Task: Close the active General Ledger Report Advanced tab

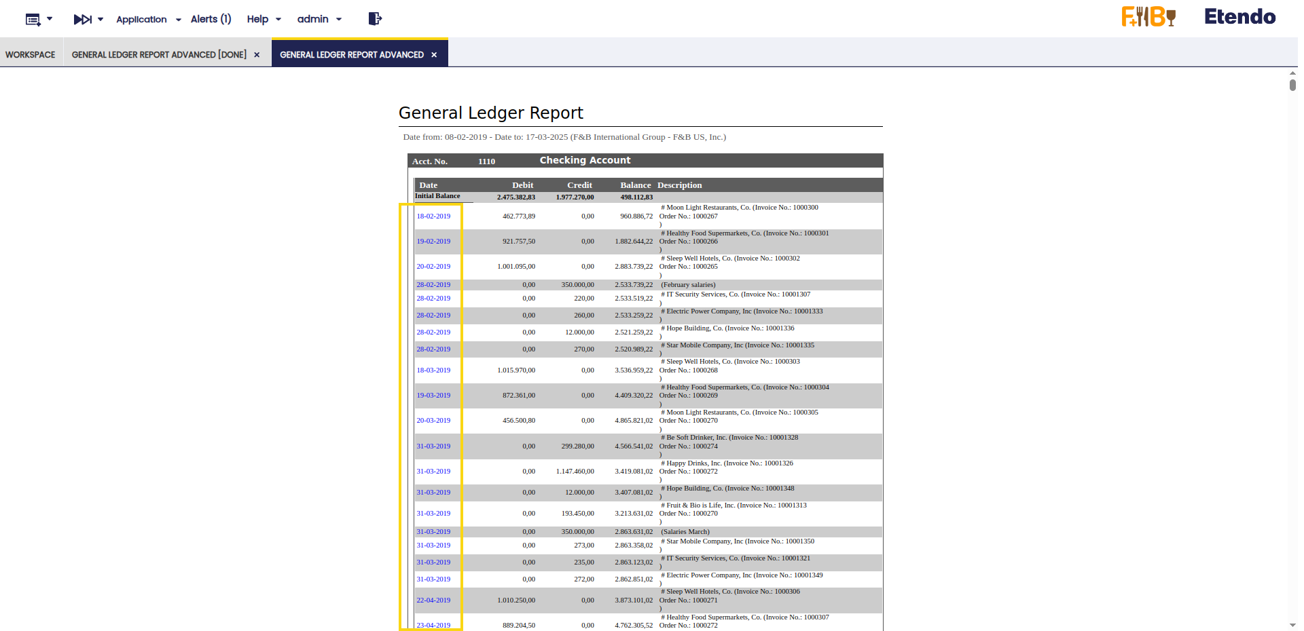Action: tap(434, 55)
